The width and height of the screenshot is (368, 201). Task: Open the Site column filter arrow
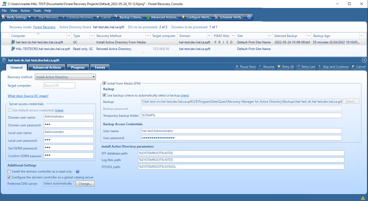(270, 36)
